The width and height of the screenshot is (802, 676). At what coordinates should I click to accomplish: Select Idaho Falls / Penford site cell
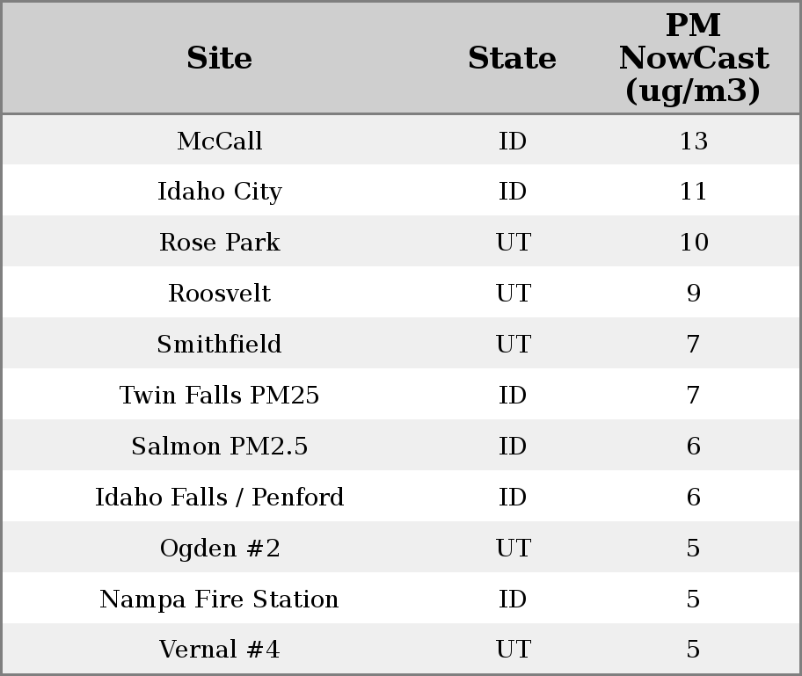pyautogui.click(x=219, y=498)
